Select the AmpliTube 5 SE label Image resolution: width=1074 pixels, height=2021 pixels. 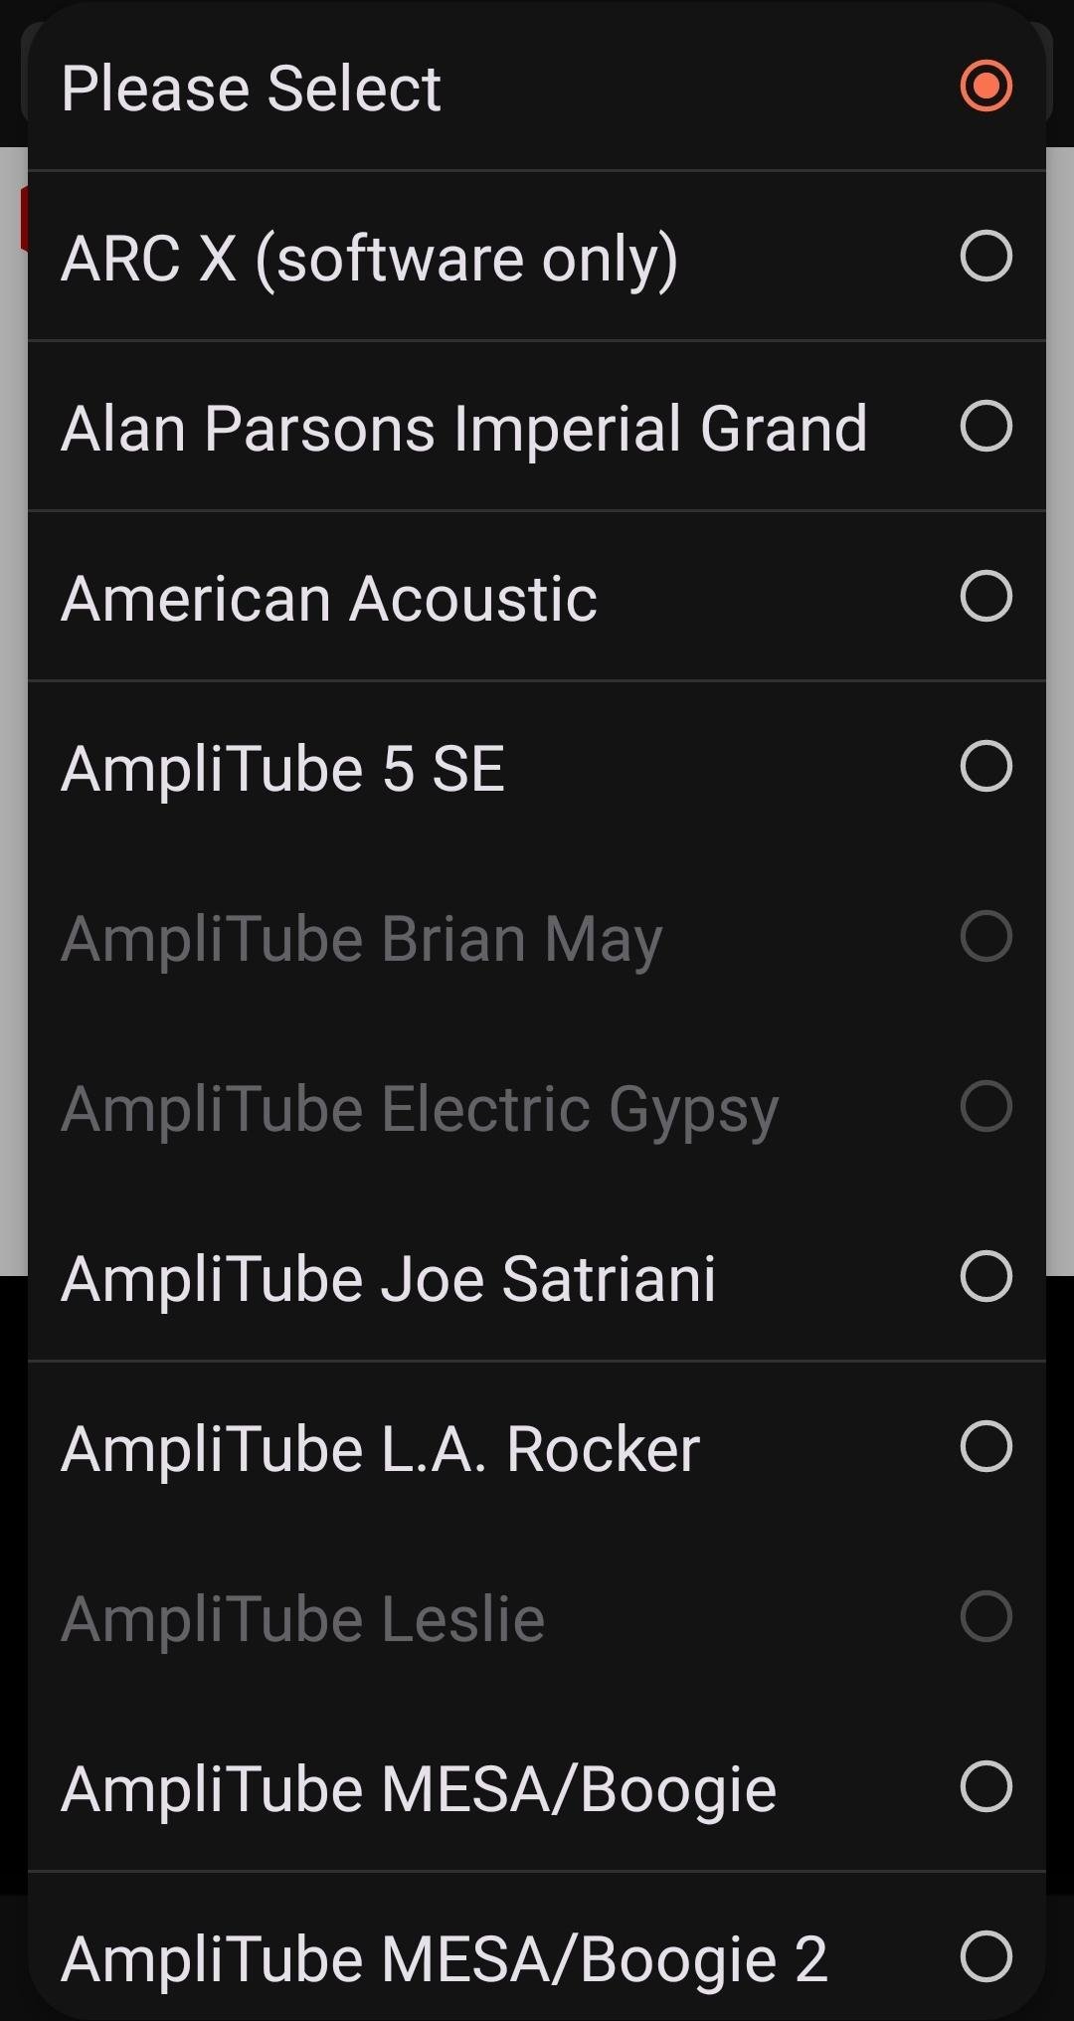click(283, 769)
